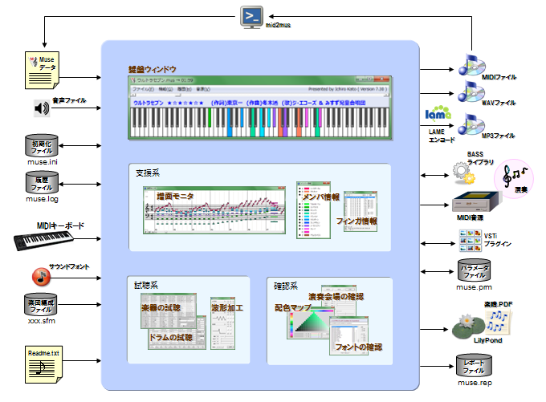Screen dimensions: 546x402
Task: Click the muse.ini database icon
Action: 41,148
